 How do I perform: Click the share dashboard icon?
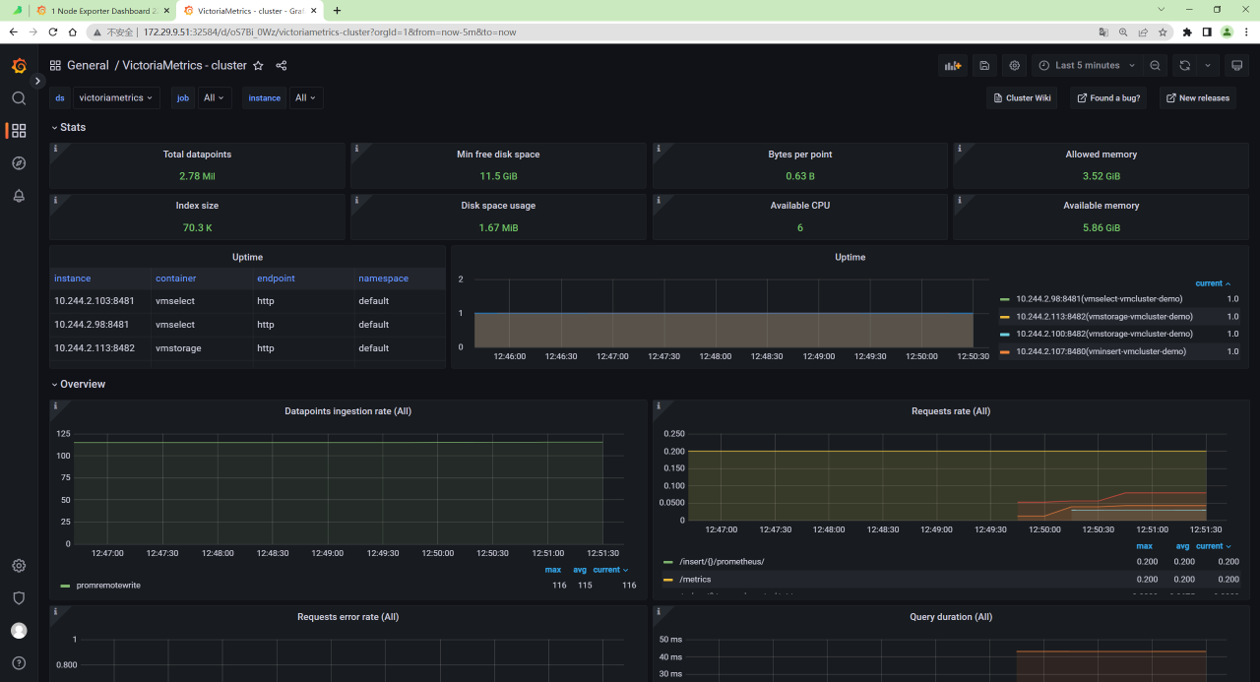click(x=282, y=66)
